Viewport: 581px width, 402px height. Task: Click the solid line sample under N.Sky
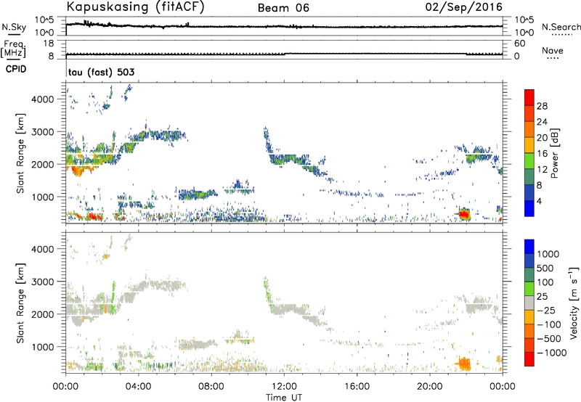pos(14,34)
